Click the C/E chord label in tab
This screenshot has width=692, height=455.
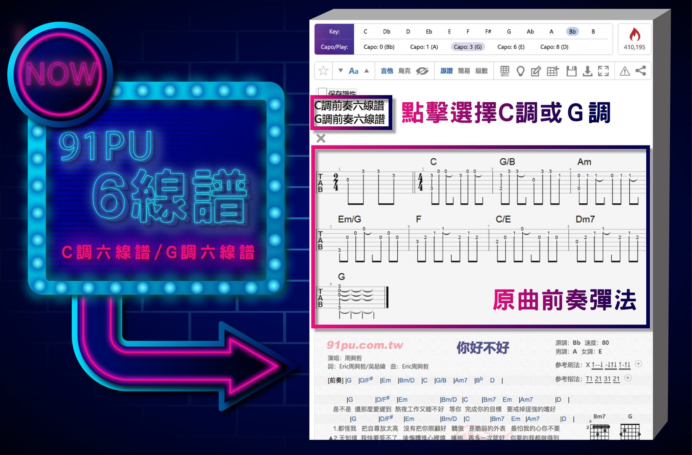(x=503, y=219)
